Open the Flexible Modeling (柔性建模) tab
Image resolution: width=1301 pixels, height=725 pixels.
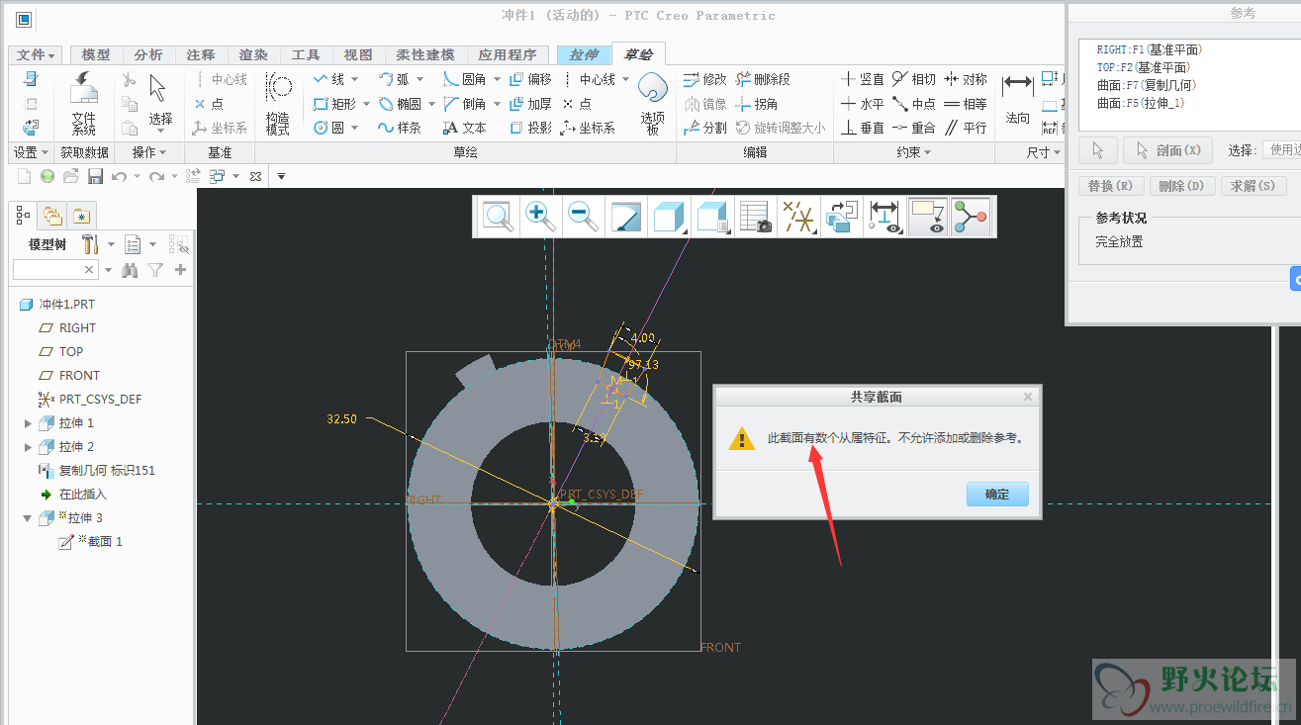click(425, 55)
